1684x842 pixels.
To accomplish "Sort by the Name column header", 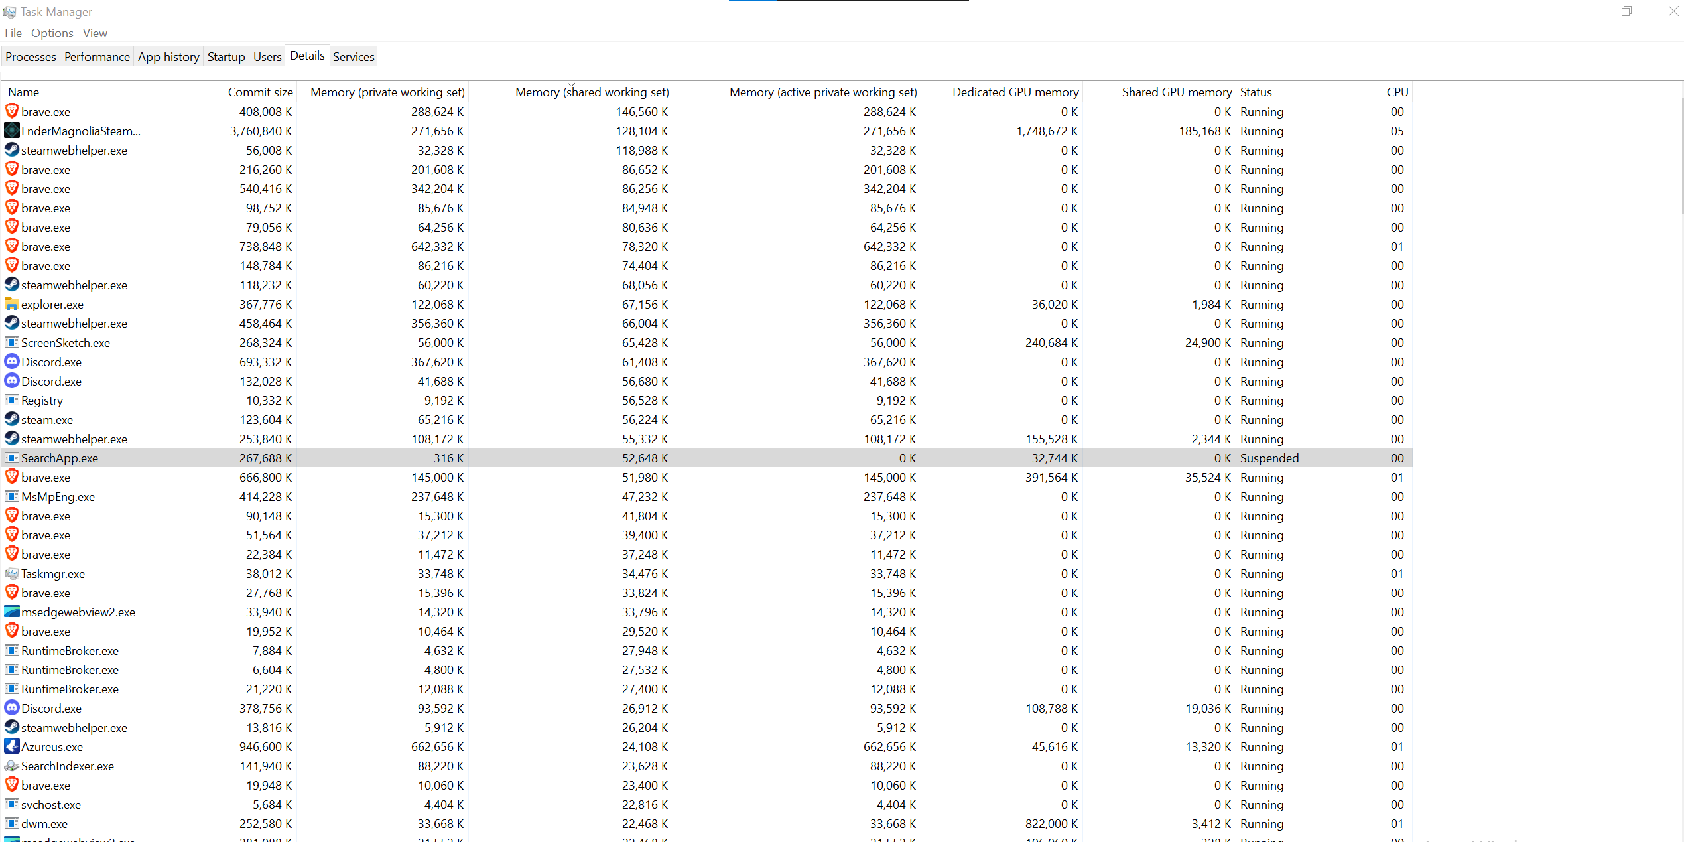I will point(74,92).
